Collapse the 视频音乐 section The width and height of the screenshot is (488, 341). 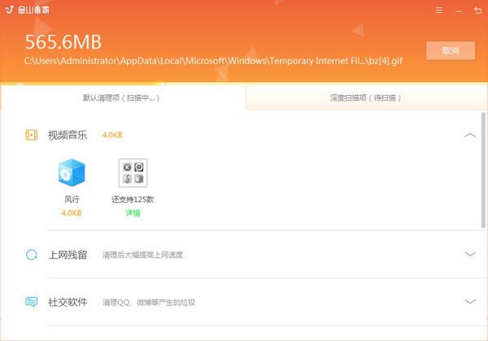pos(469,135)
